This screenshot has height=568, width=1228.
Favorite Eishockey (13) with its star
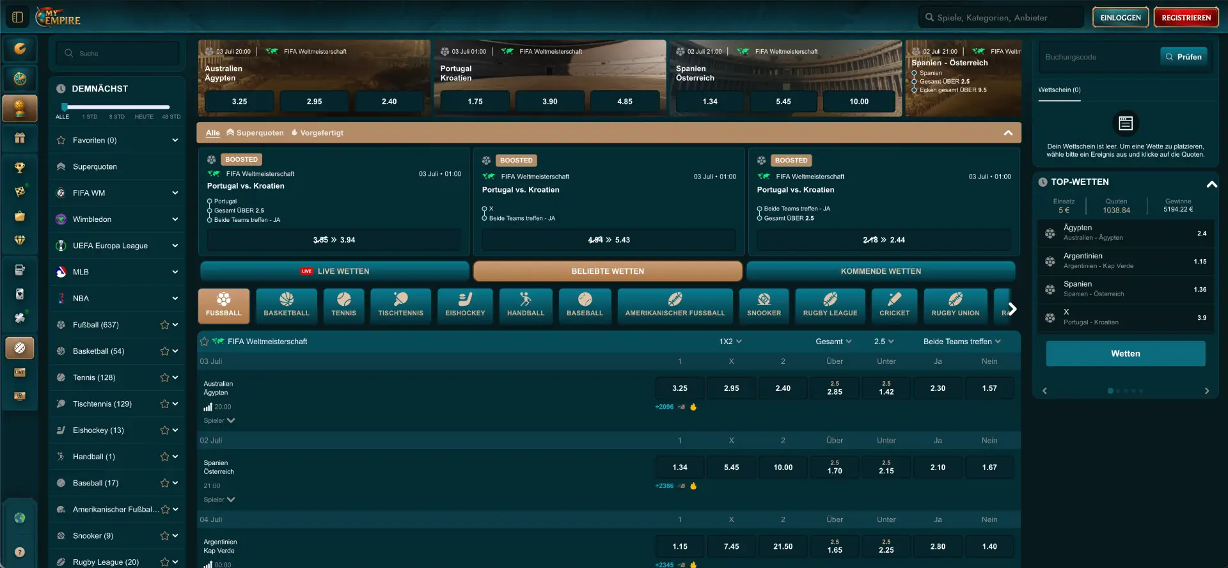point(164,430)
